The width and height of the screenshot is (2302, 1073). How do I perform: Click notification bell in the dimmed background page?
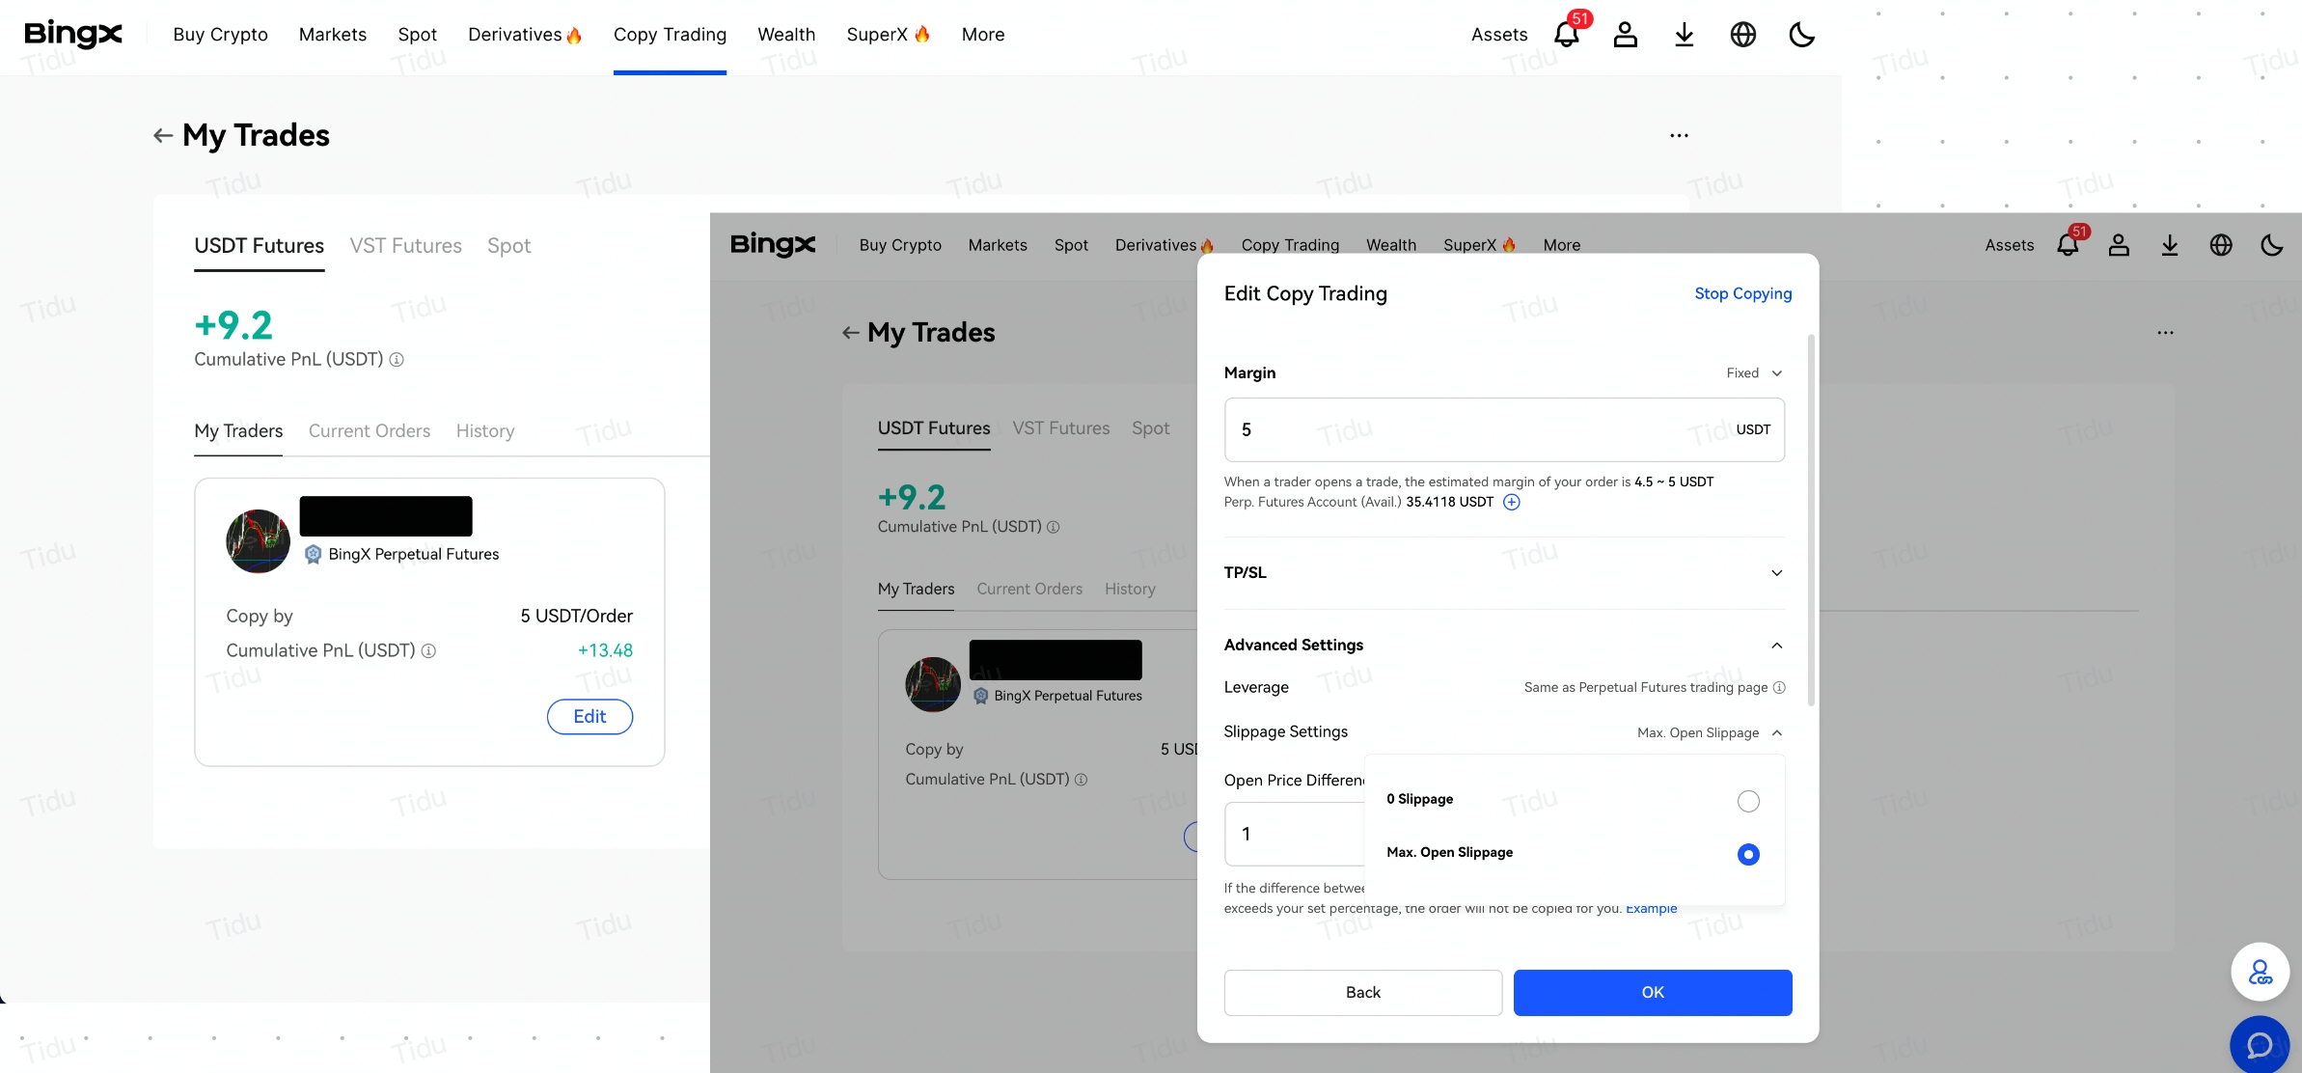pos(2068,245)
